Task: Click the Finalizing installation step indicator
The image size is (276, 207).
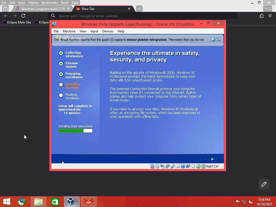Action: [x=61, y=95]
